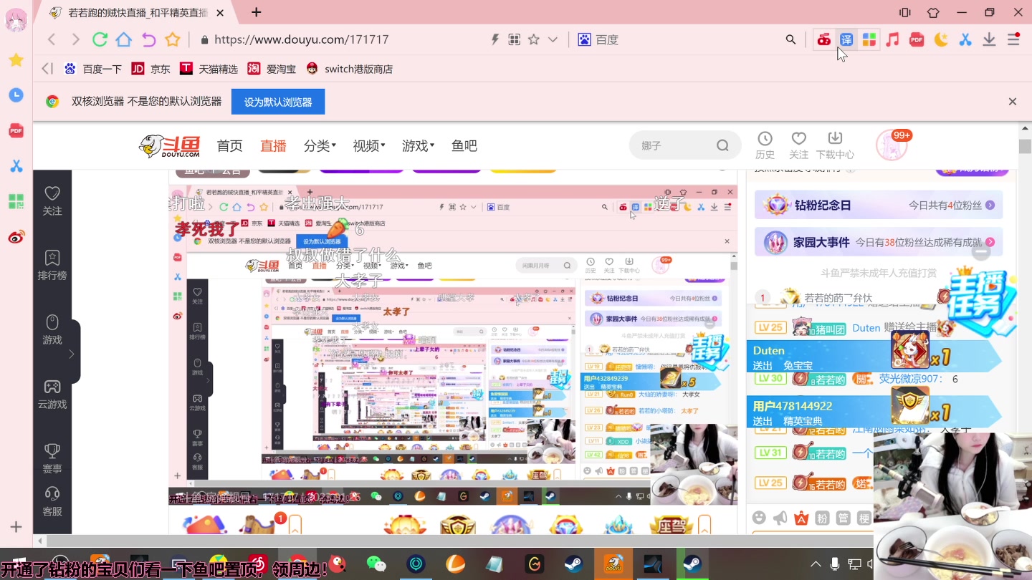1032x580 pixels.
Task: Click the 设为默认浏览器 button in the banner
Action: pyautogui.click(x=277, y=102)
